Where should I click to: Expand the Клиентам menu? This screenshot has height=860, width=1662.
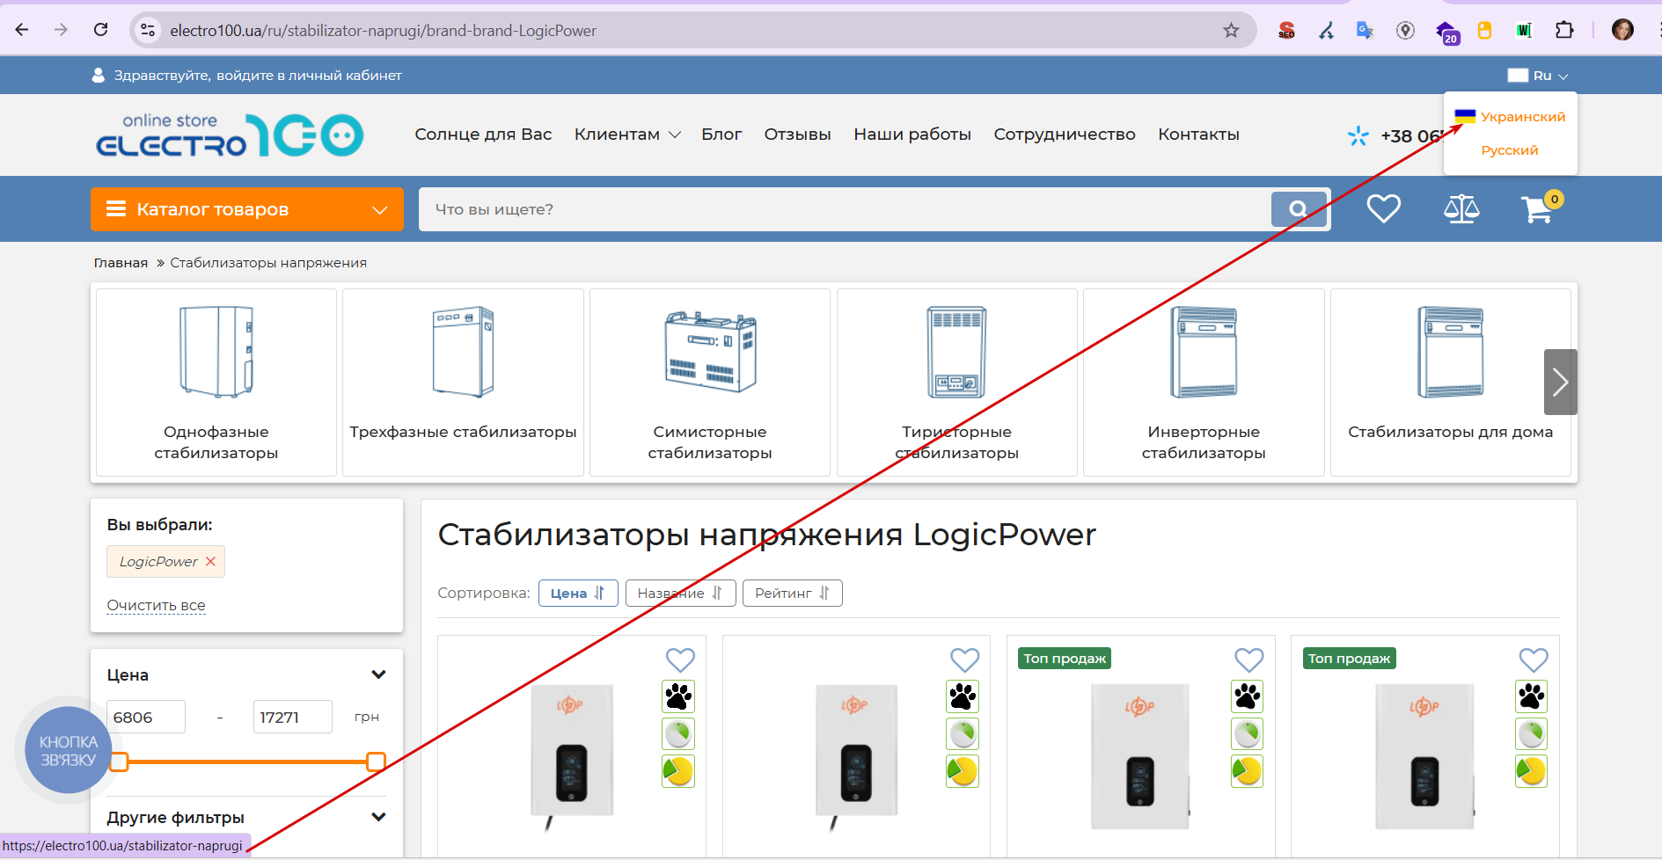coord(627,135)
